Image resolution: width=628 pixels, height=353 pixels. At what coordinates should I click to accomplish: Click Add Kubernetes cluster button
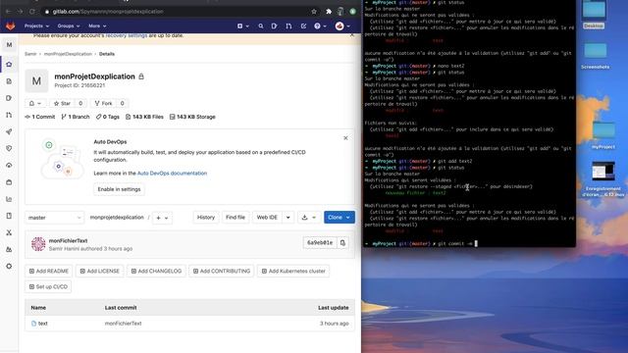[293, 271]
